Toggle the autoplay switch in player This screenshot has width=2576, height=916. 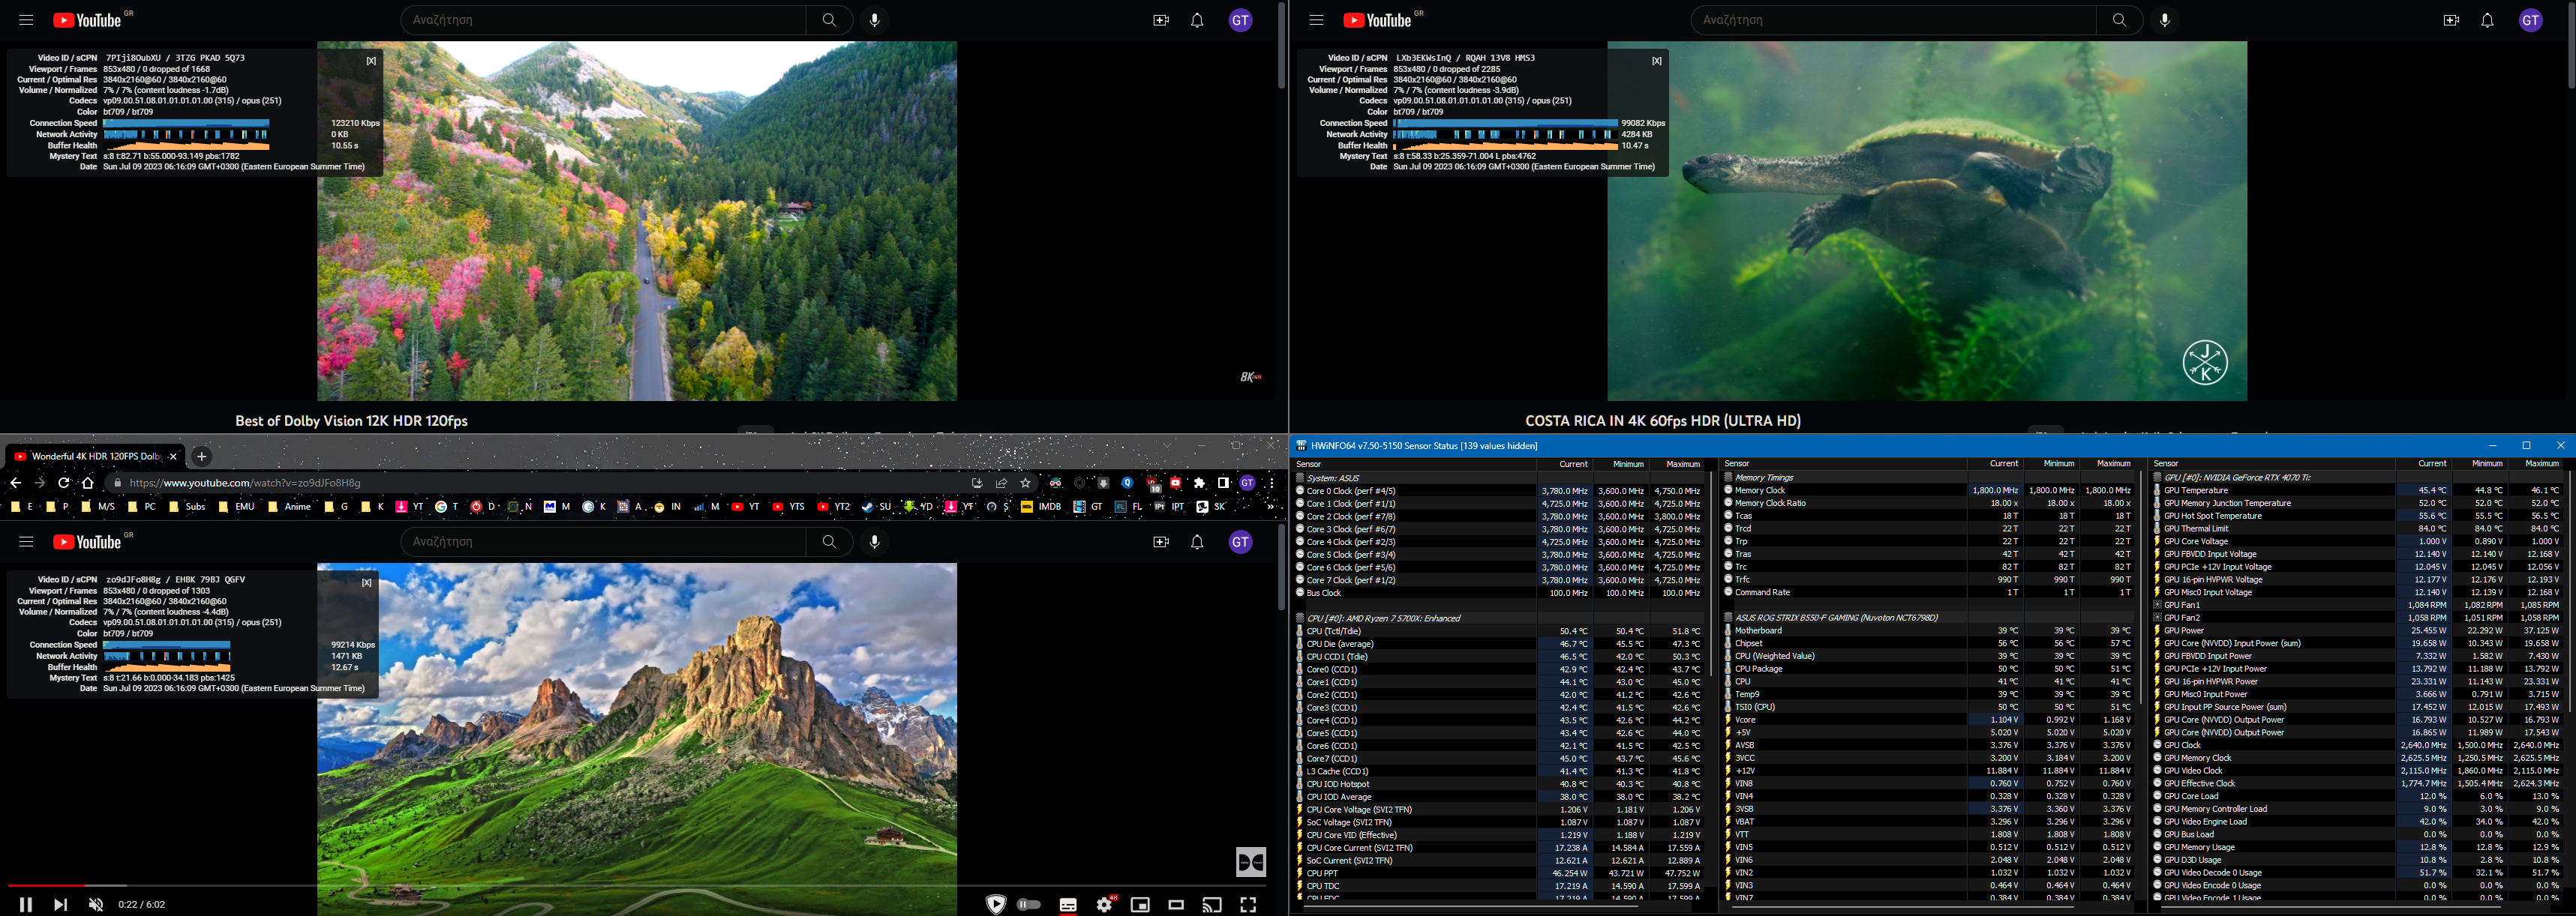(x=1029, y=904)
